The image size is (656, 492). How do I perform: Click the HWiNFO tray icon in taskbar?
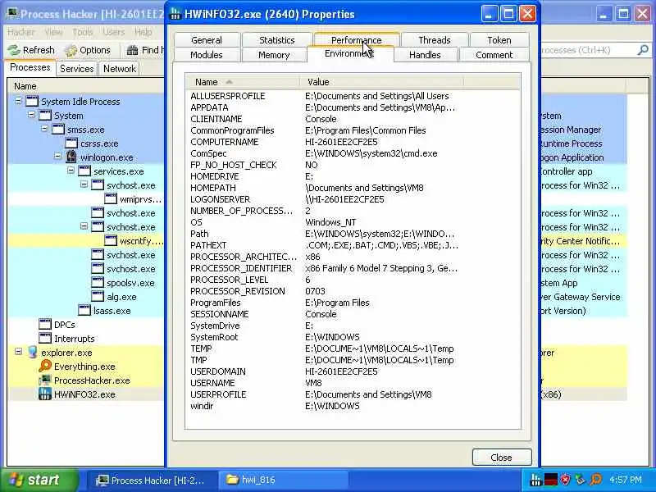(x=535, y=480)
